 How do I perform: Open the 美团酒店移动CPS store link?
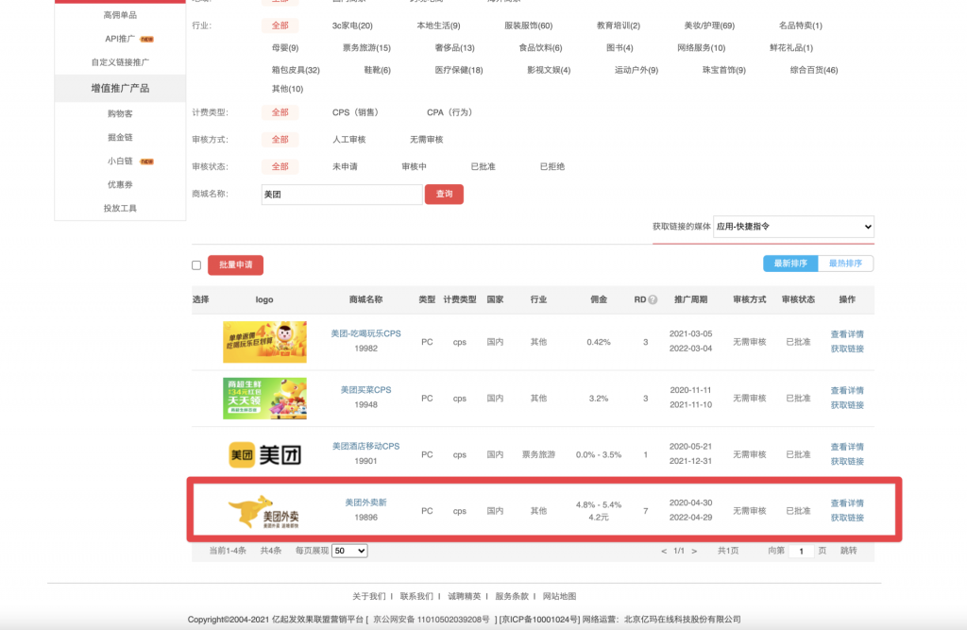365,446
